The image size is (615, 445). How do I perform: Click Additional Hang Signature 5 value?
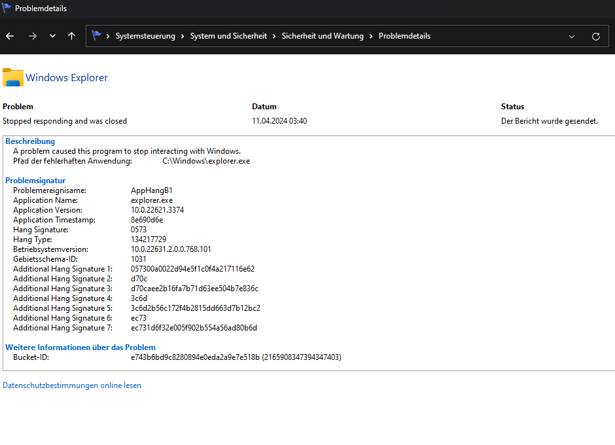click(x=196, y=308)
